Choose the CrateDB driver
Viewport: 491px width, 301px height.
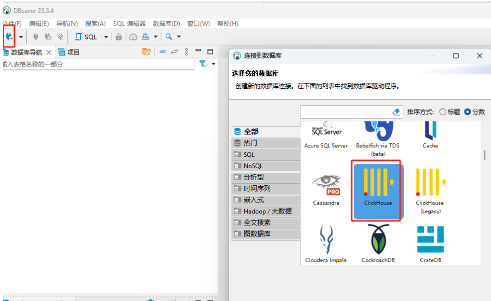click(x=430, y=244)
